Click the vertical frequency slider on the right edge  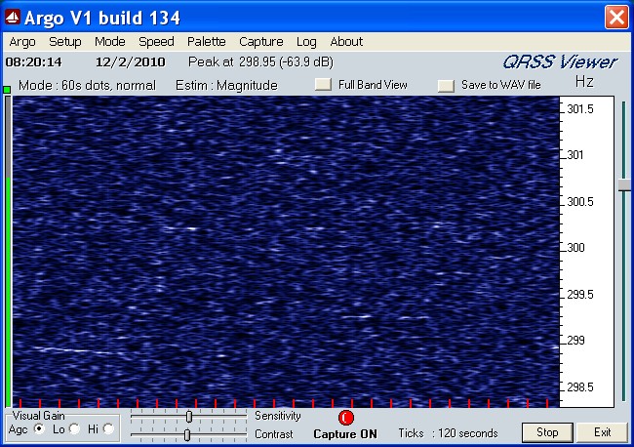coord(624,185)
